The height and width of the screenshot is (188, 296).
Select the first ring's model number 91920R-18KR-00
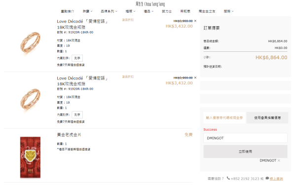(81, 32)
